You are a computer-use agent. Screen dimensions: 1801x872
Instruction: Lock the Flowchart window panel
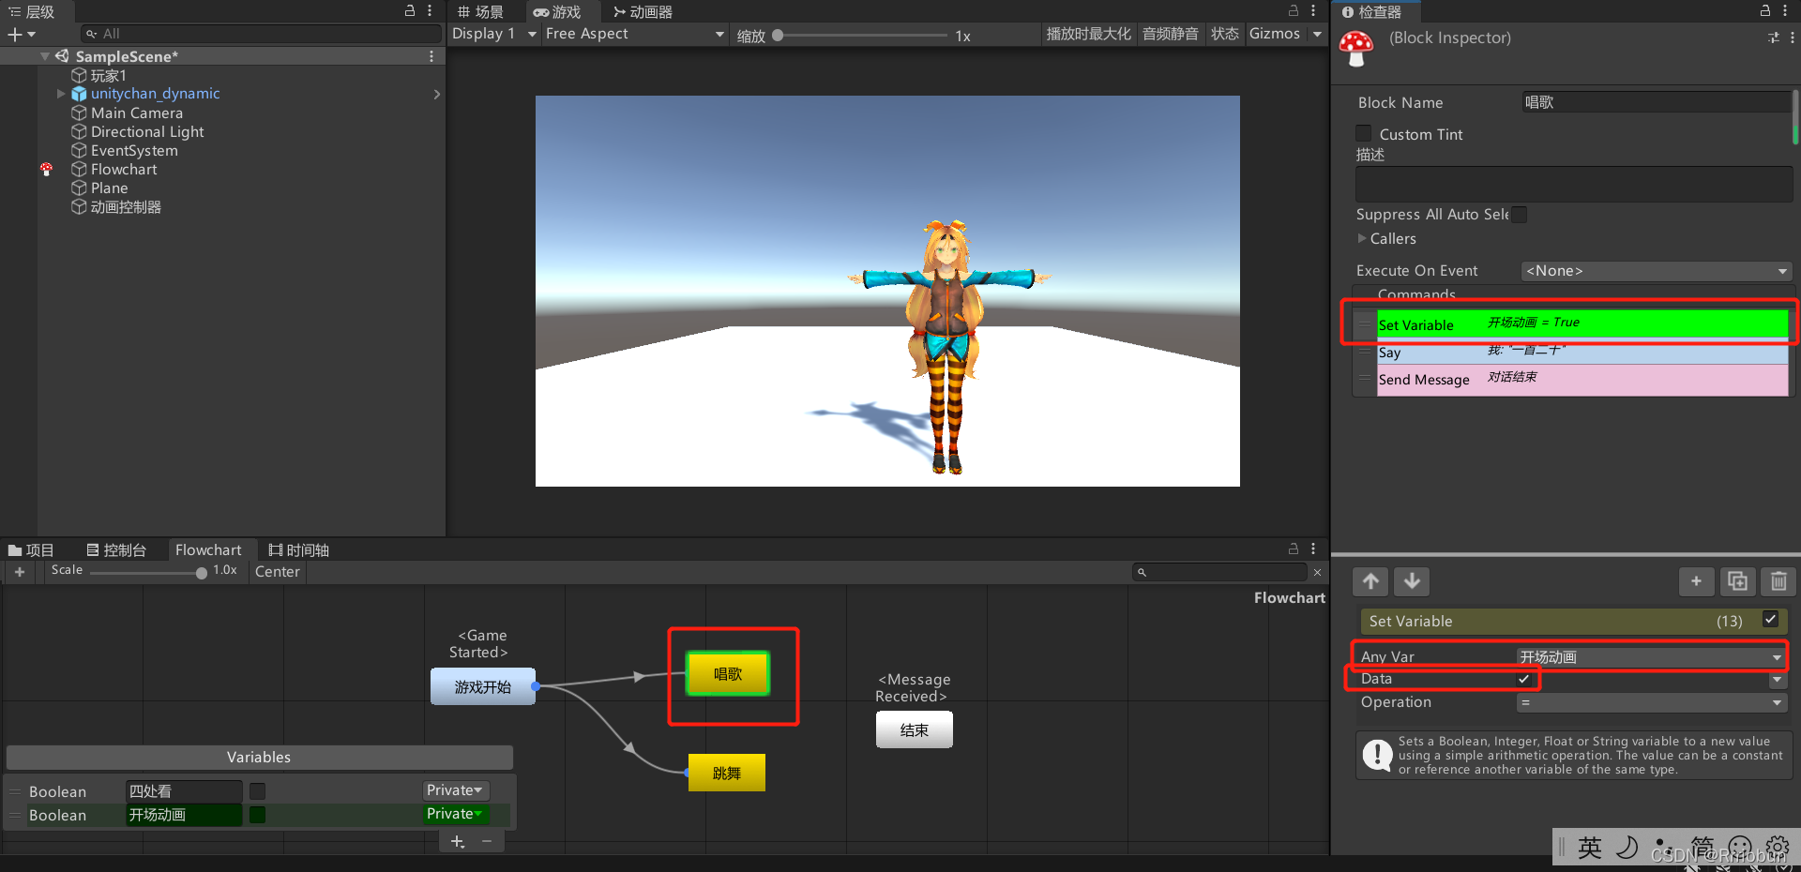pos(1294,549)
